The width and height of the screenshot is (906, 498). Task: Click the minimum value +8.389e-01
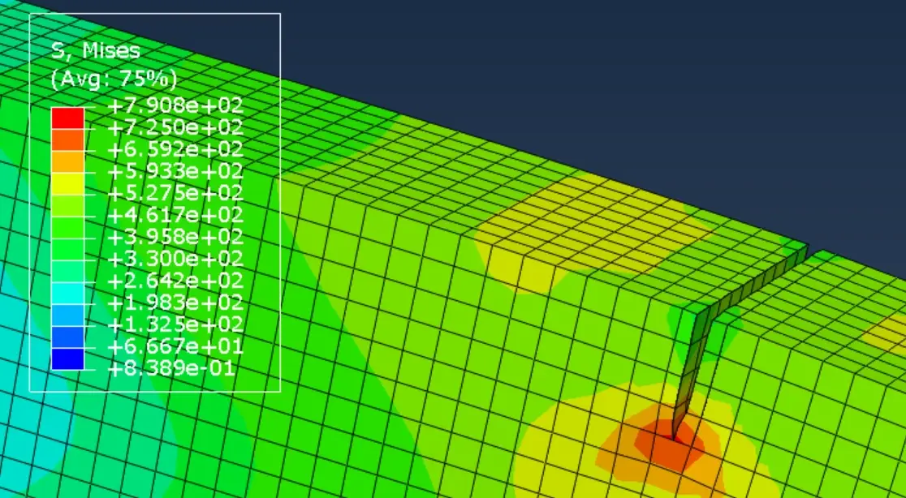pos(171,369)
